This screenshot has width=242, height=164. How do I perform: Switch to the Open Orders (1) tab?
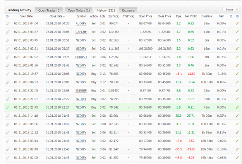pyautogui.click(x=79, y=10)
